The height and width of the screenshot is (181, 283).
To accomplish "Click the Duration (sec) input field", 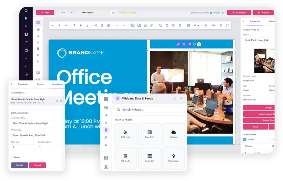I will click(x=50, y=147).
